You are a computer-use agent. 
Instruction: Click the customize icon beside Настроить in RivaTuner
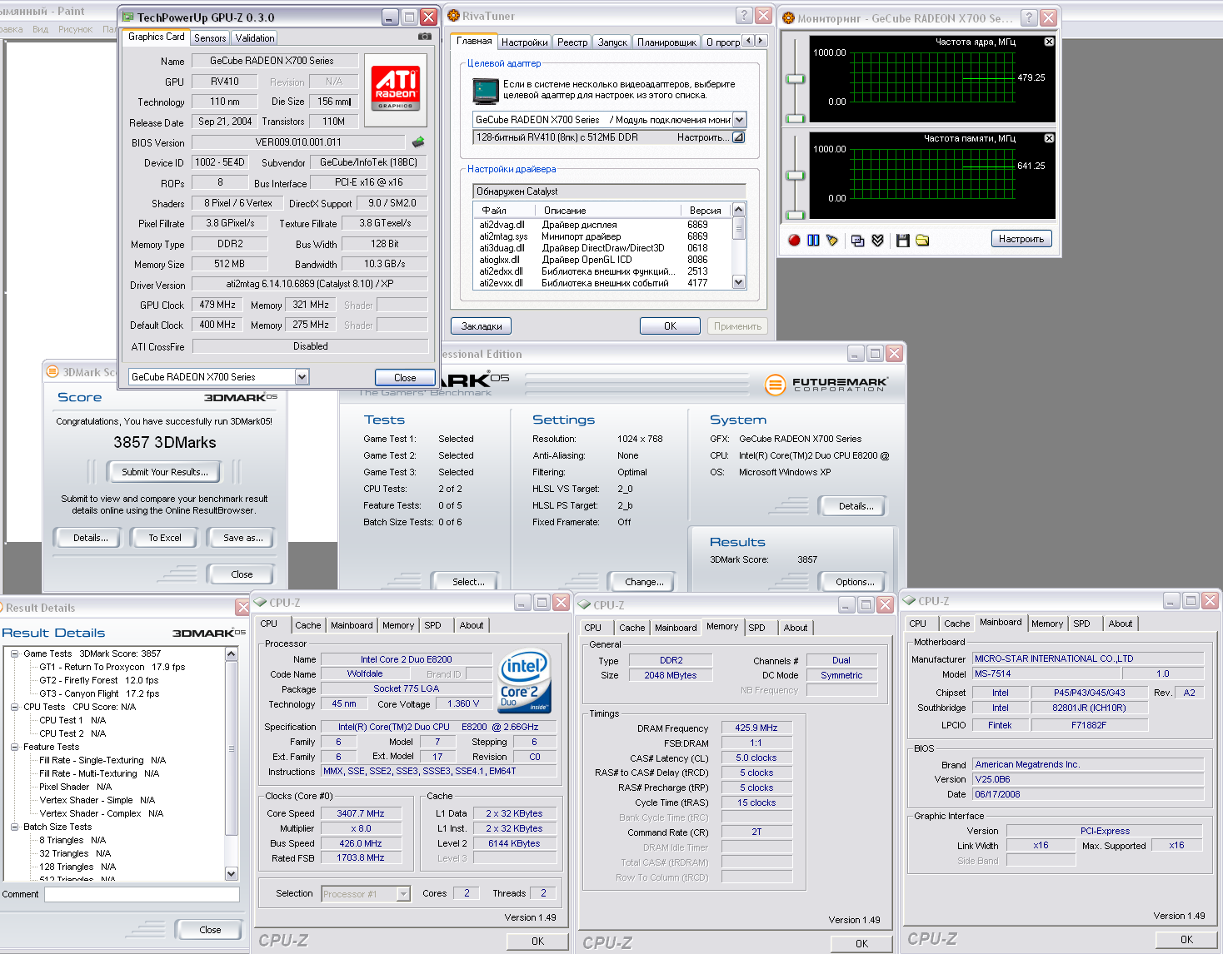(738, 137)
